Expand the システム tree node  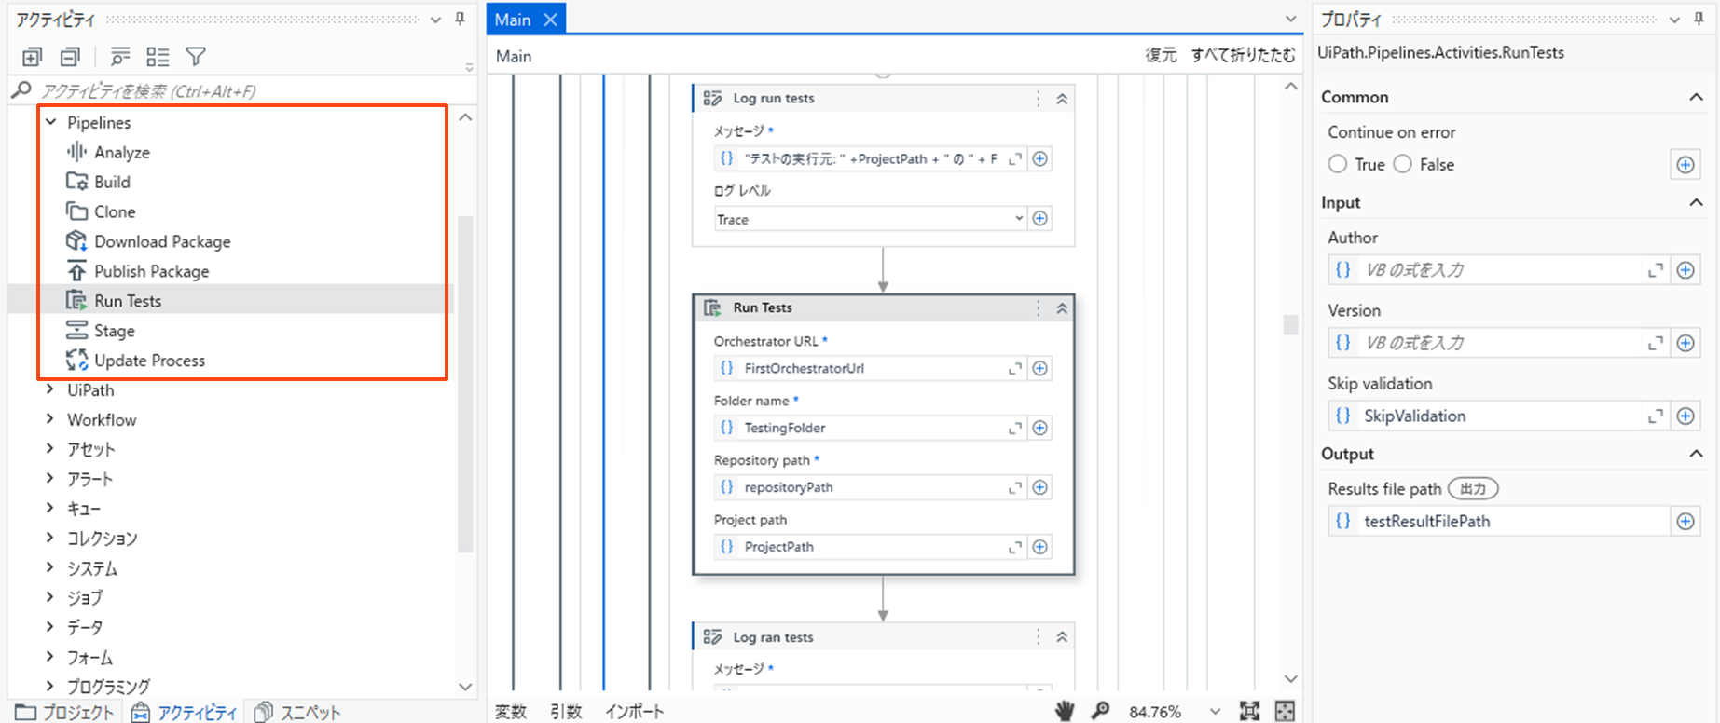(50, 567)
